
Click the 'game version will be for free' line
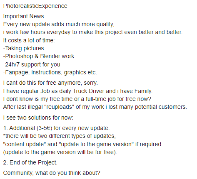tap(60, 152)
